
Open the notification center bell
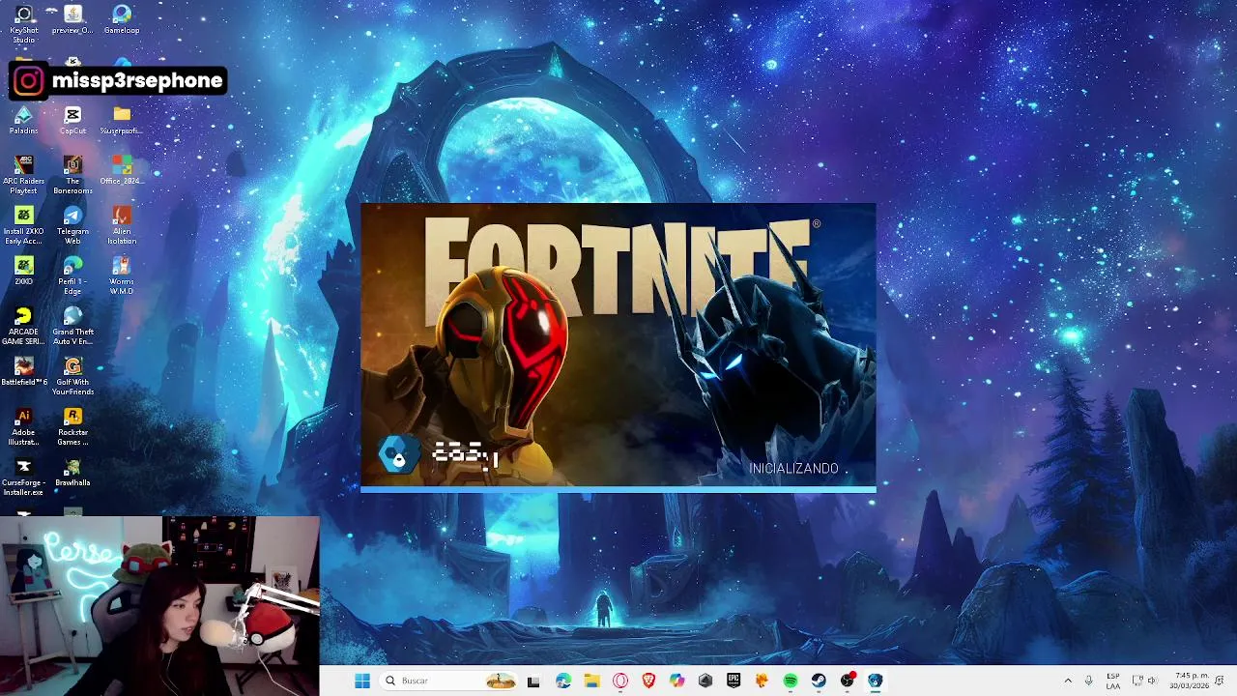click(1221, 681)
